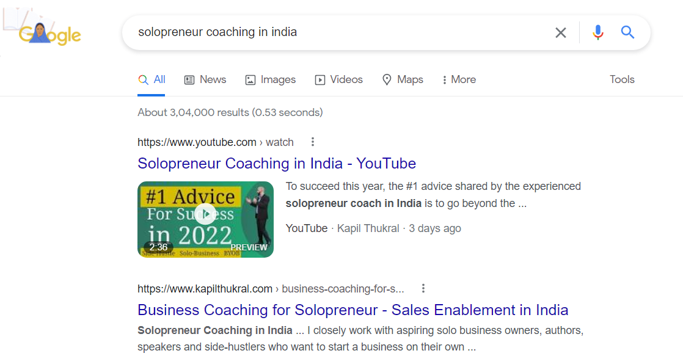Open options for kapilthukral.com result (three dots)

tap(423, 289)
